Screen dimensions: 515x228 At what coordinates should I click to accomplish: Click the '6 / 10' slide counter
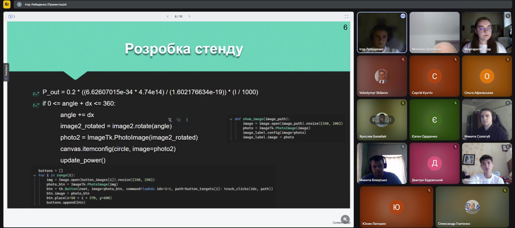click(179, 17)
